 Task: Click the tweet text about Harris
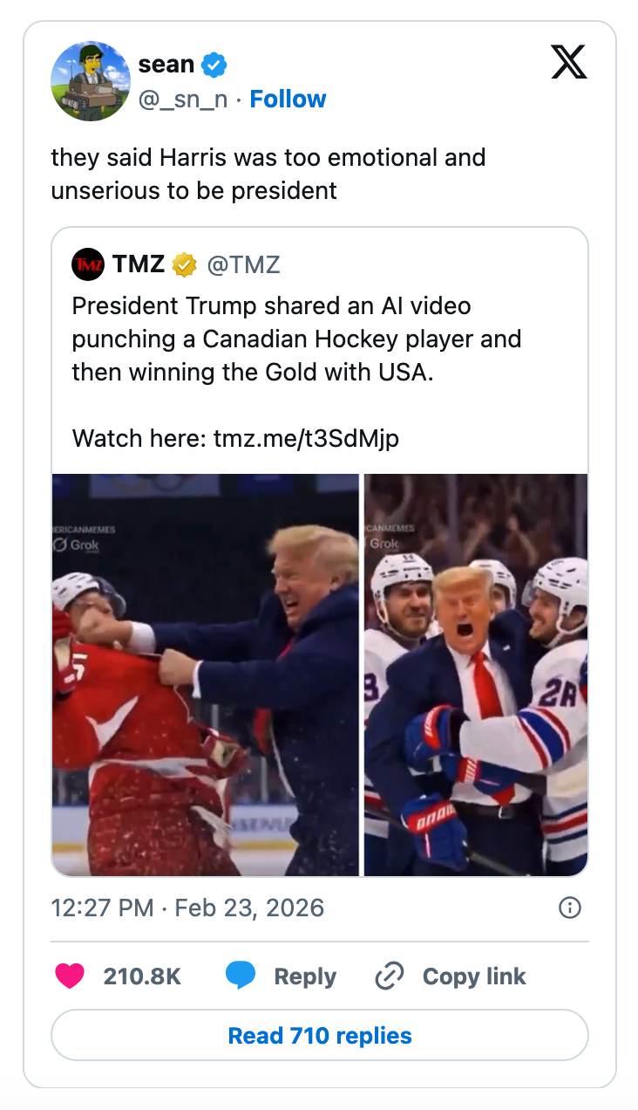click(268, 174)
